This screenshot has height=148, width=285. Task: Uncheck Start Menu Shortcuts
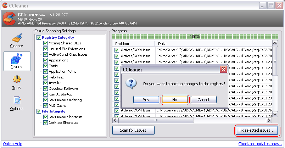45,117
